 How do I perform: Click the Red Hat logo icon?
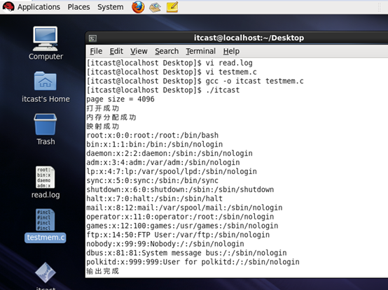point(8,7)
